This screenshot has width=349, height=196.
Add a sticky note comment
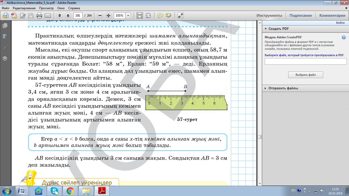(160, 16)
